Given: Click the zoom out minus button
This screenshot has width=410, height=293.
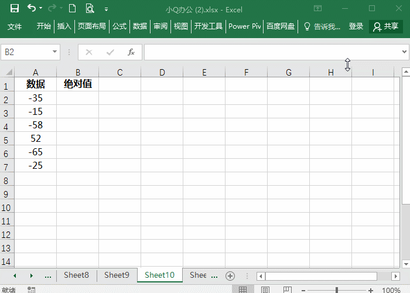Looking at the screenshot, I should click(303, 290).
